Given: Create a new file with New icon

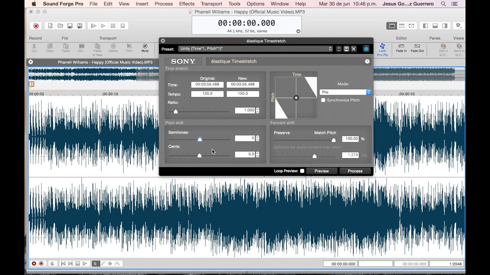Looking at the screenshot, I should [50, 26].
